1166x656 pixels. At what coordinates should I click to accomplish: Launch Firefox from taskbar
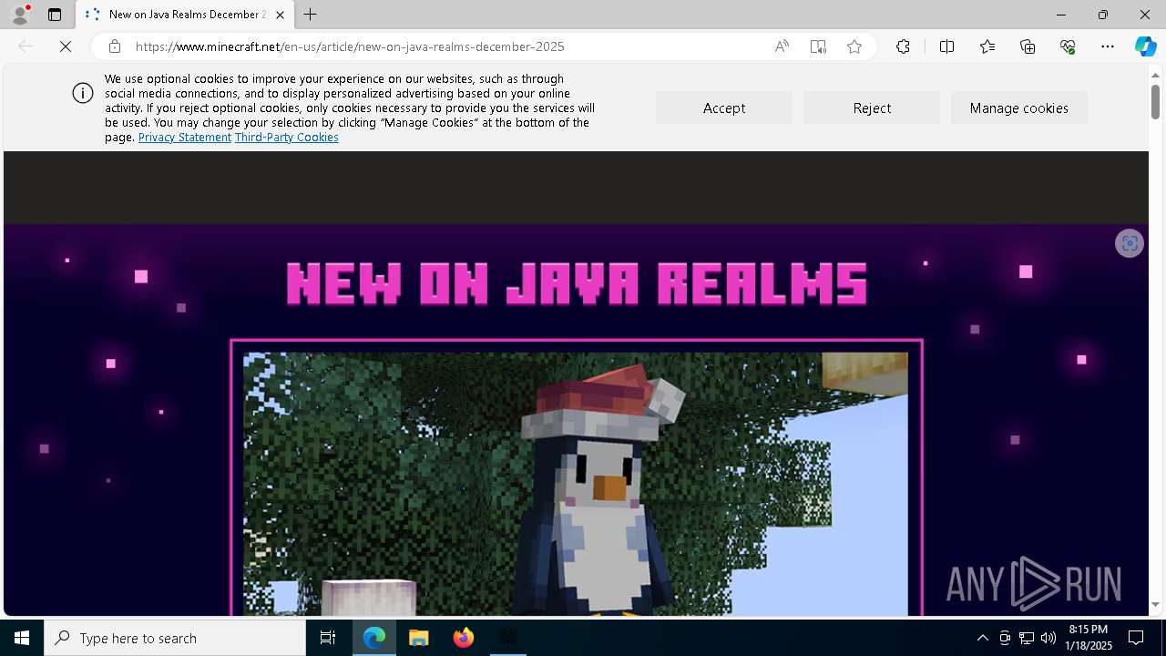click(464, 638)
